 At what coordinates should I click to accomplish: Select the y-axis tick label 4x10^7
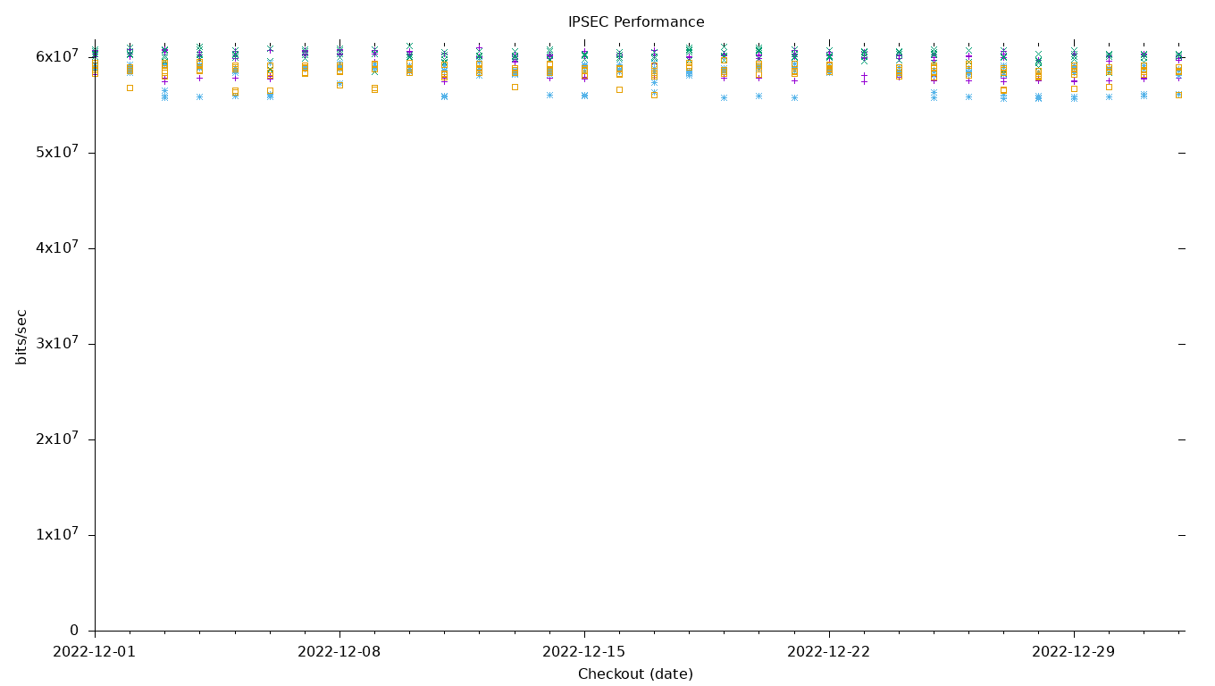point(57,247)
